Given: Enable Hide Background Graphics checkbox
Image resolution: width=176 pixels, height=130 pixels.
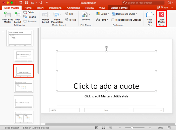Looking at the screenshot, I should click(x=113, y=20).
